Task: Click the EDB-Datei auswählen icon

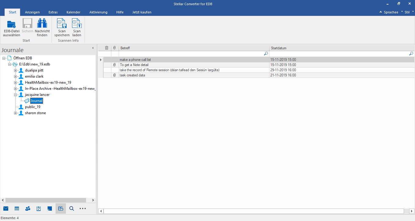Action: coord(12,24)
